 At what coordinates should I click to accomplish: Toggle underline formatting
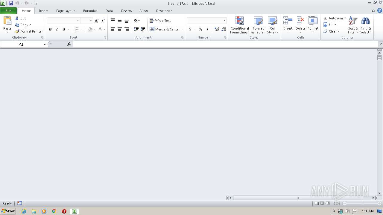[x=64, y=29]
